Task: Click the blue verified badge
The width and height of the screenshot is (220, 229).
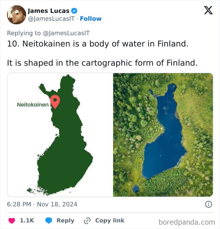Action: click(x=74, y=11)
